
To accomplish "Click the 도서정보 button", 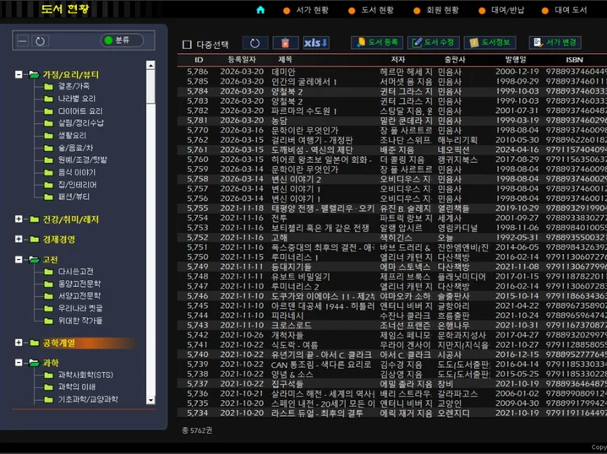I will tap(489, 43).
